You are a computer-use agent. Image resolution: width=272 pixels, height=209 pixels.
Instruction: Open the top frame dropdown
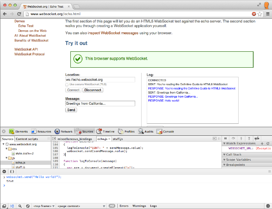point(44,206)
